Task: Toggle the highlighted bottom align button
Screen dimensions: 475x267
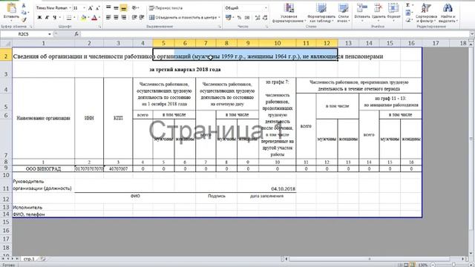Action: [x=124, y=8]
